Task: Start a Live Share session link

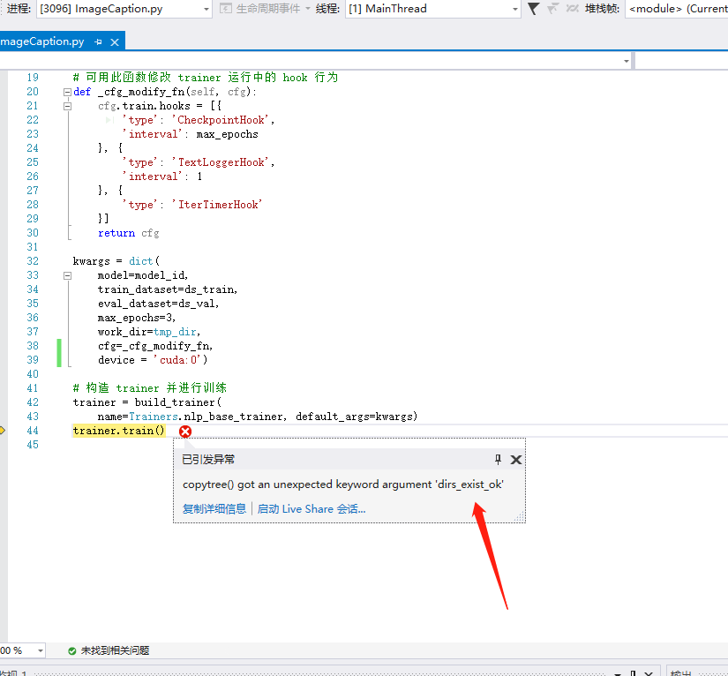Action: (x=311, y=509)
